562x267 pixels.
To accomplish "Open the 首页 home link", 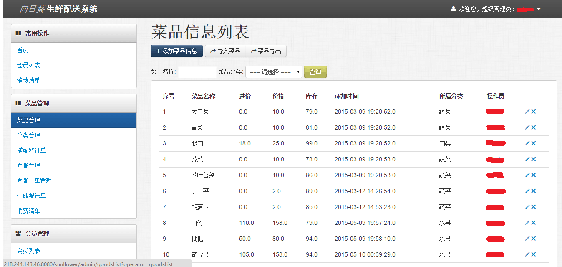I will coord(23,50).
